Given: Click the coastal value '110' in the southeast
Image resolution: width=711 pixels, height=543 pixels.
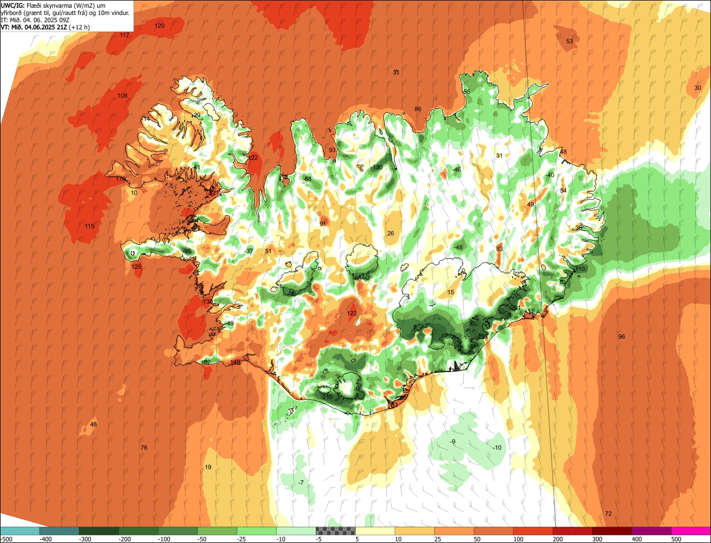Looking at the screenshot, I should pyautogui.click(x=580, y=269).
